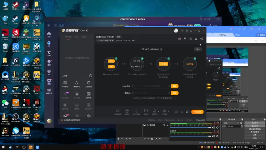
Task: Add a new source with the OBS plus button
Action: point(145,139)
